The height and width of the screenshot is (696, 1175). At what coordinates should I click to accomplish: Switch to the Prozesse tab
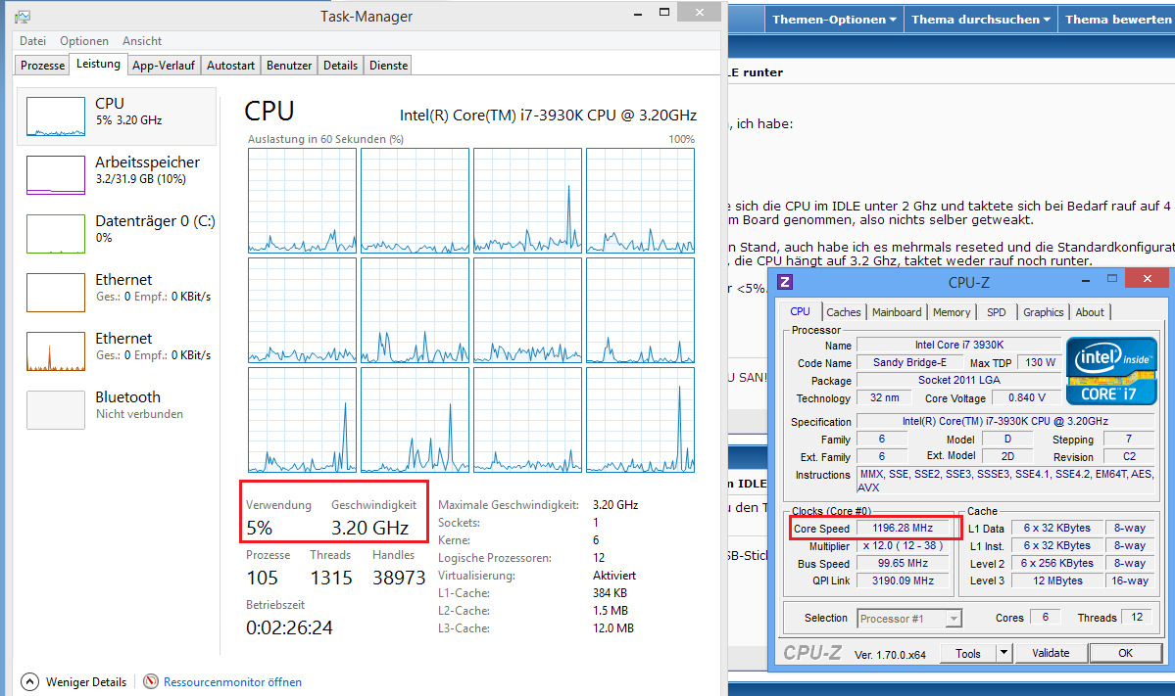43,66
